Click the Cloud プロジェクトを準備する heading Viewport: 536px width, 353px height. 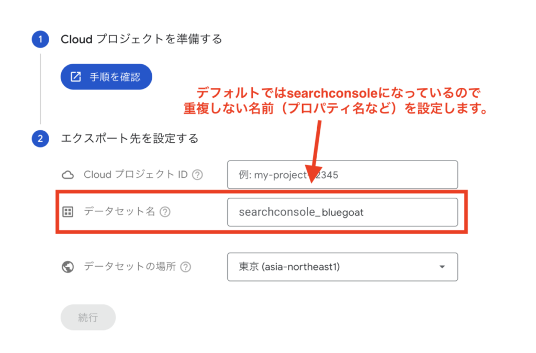[x=141, y=39]
